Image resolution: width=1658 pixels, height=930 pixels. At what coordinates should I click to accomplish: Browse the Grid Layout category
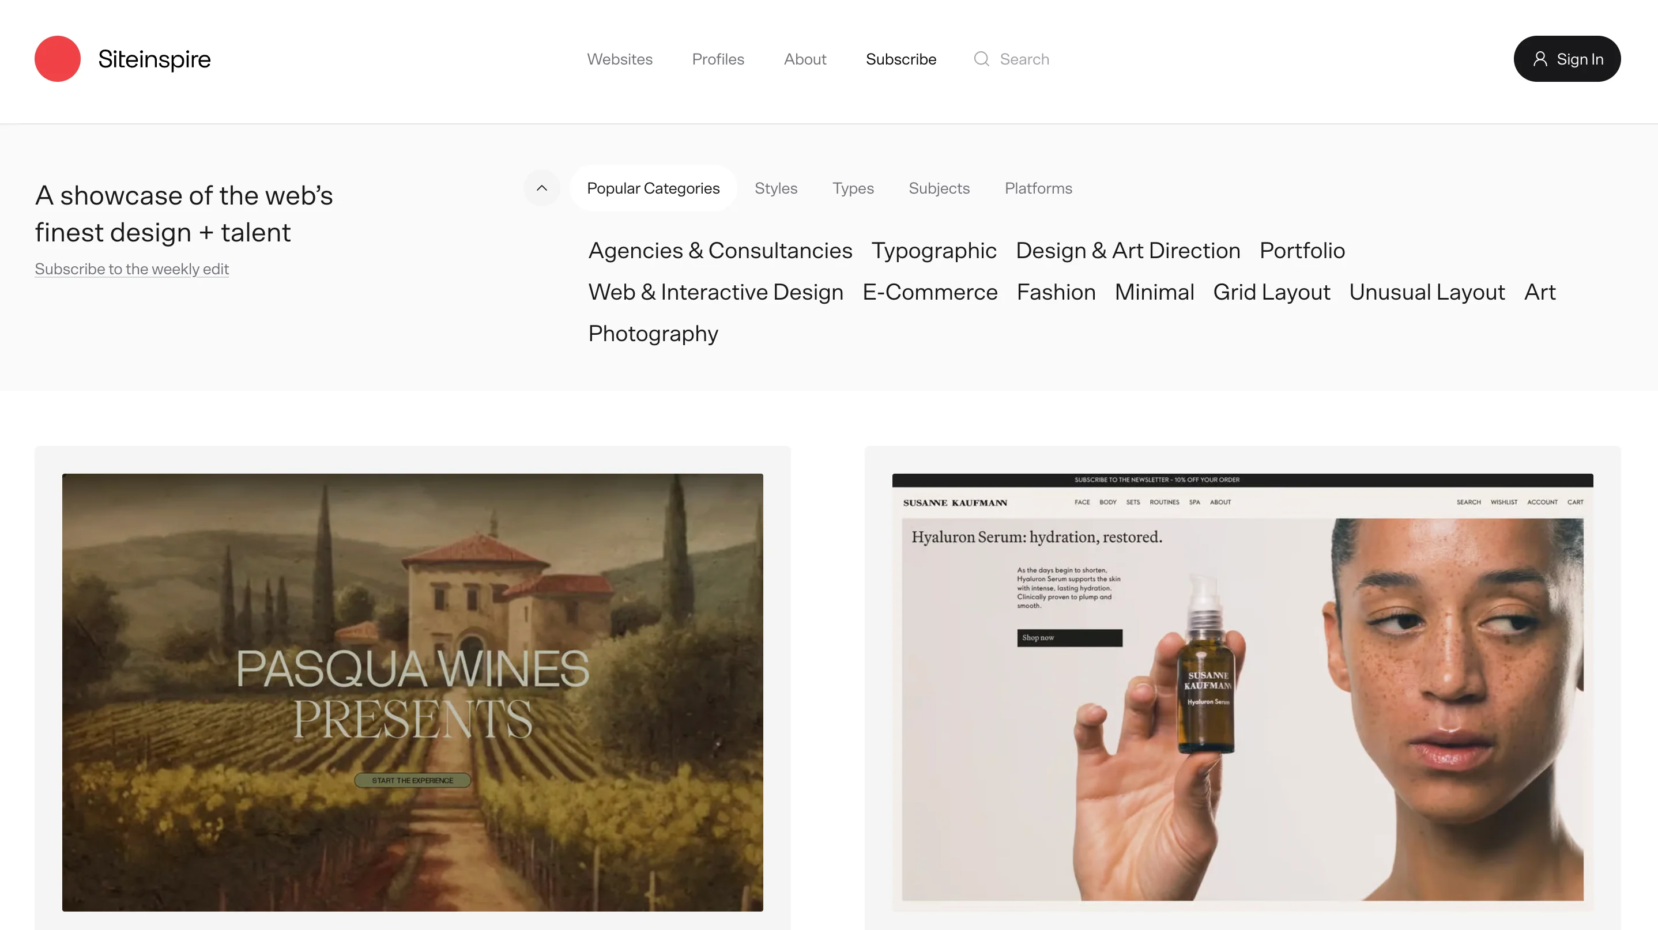pos(1271,292)
